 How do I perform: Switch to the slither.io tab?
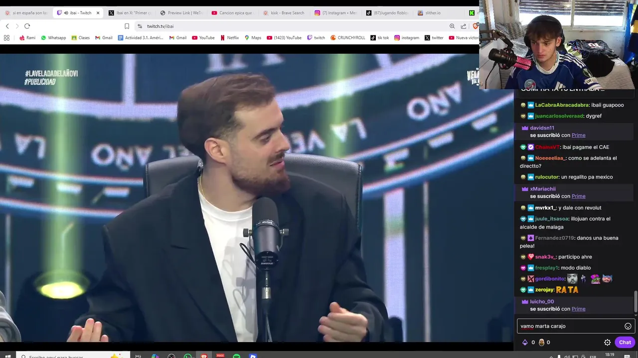tap(438, 13)
